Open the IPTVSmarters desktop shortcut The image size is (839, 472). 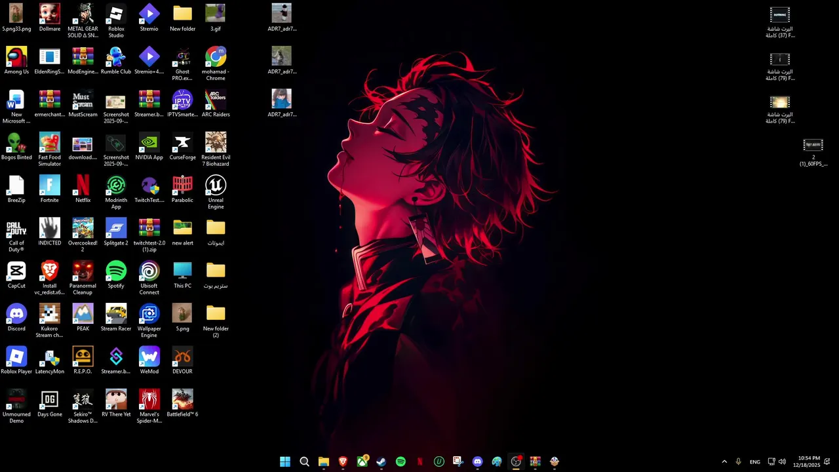tap(182, 104)
